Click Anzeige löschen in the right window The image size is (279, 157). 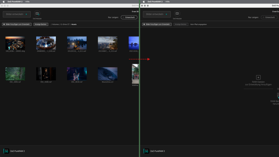(x=181, y=24)
